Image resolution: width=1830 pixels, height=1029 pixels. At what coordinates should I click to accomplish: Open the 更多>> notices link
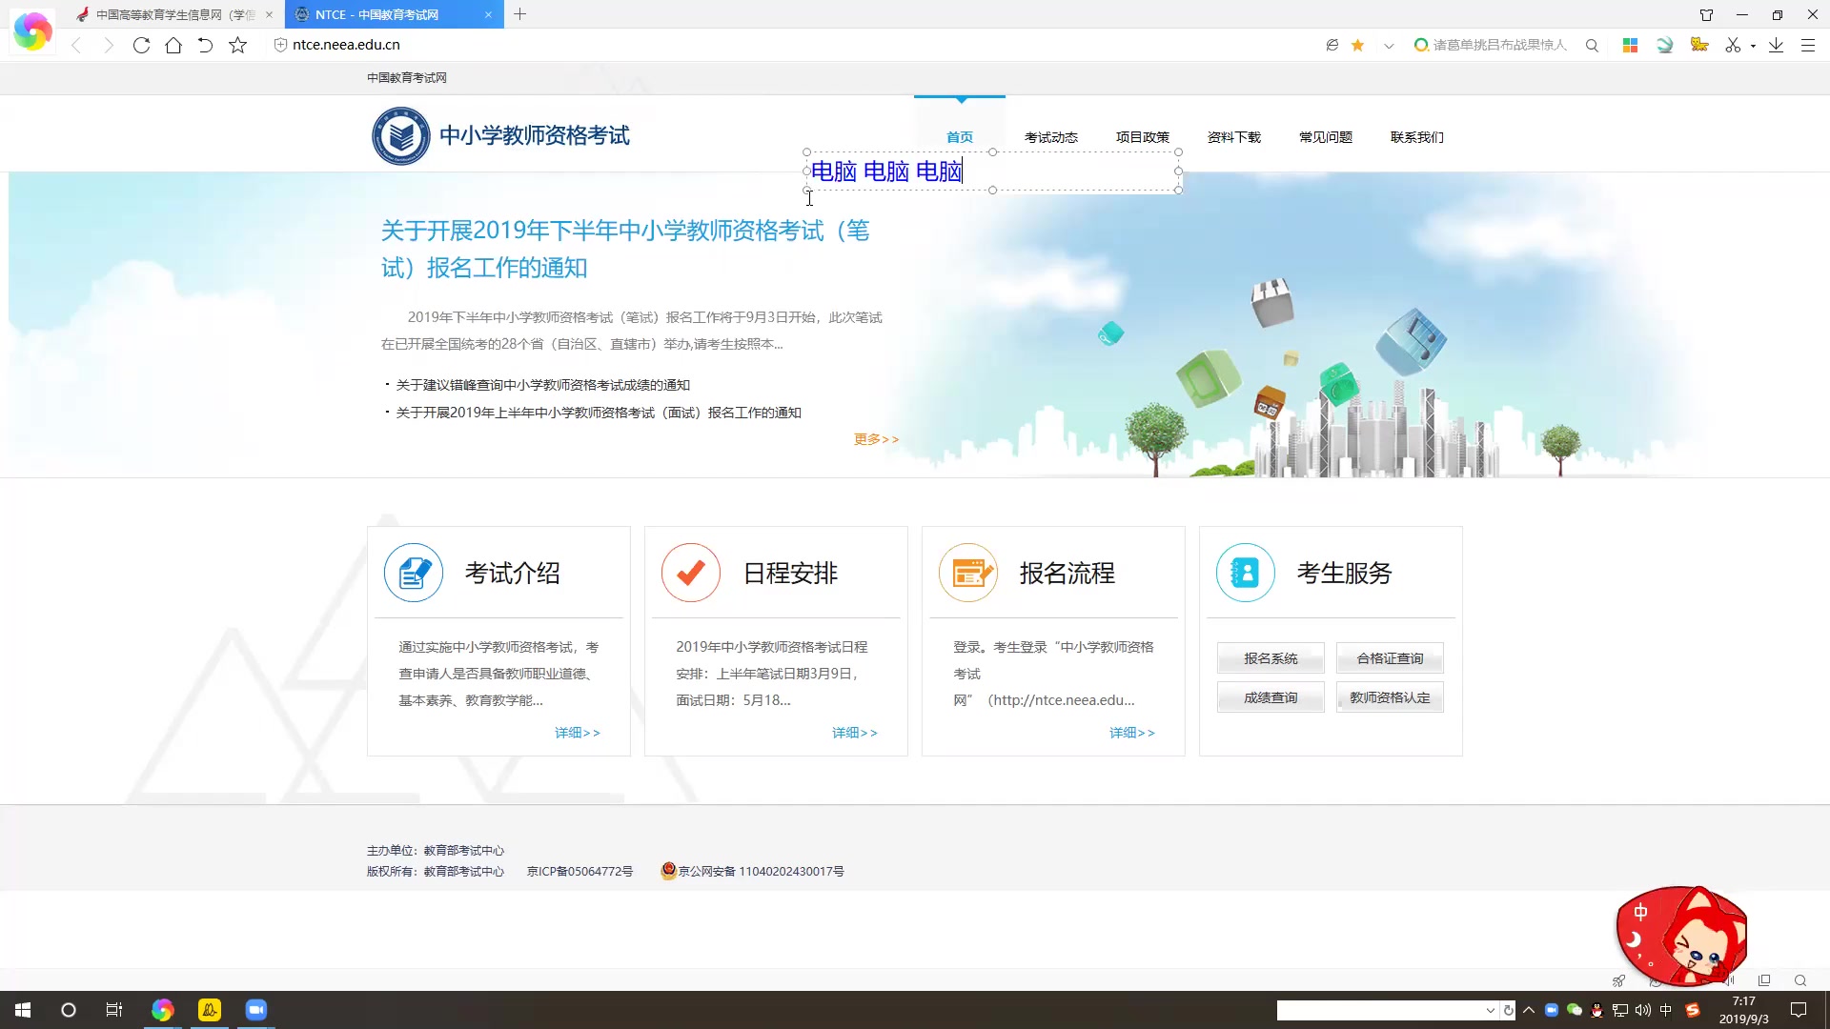(876, 438)
